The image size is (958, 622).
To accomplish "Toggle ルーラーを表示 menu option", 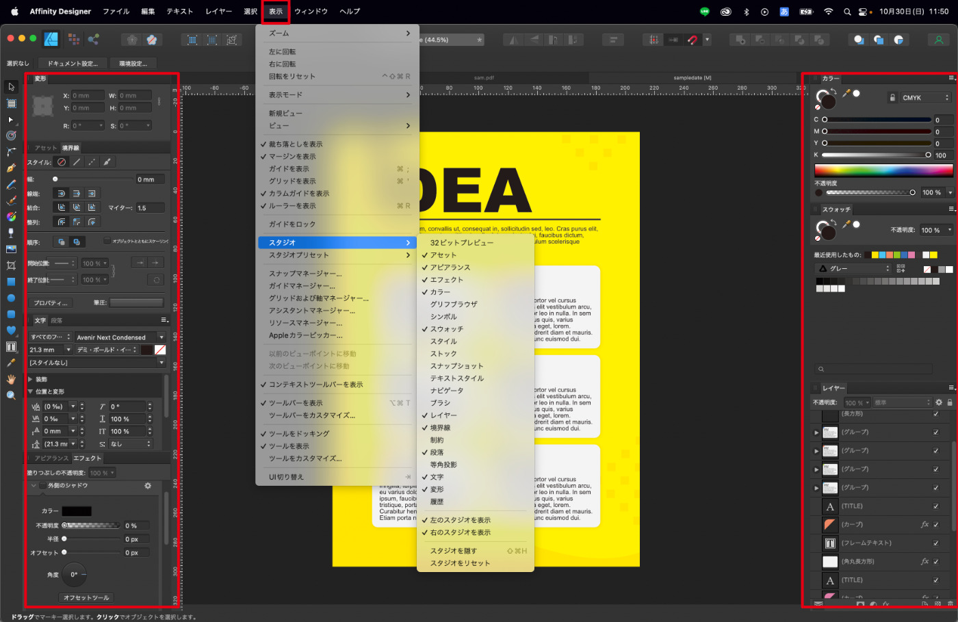I will click(x=292, y=206).
